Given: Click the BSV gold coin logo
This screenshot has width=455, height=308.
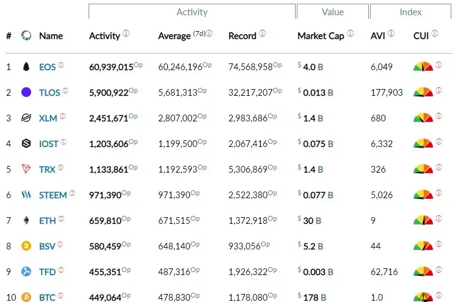Looking at the screenshot, I should [x=26, y=246].
